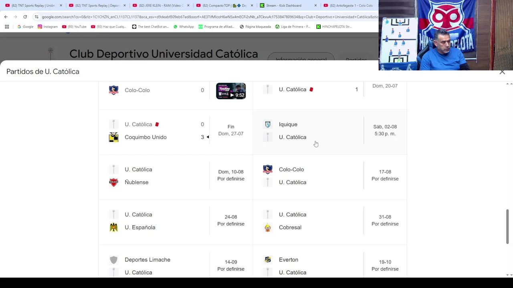Open the HINCHAPELOTA Str... bookmark

tap(334, 27)
